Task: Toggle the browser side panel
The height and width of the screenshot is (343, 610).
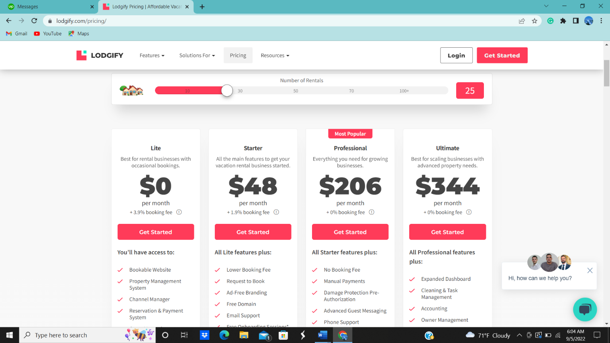Action: pyautogui.click(x=576, y=21)
